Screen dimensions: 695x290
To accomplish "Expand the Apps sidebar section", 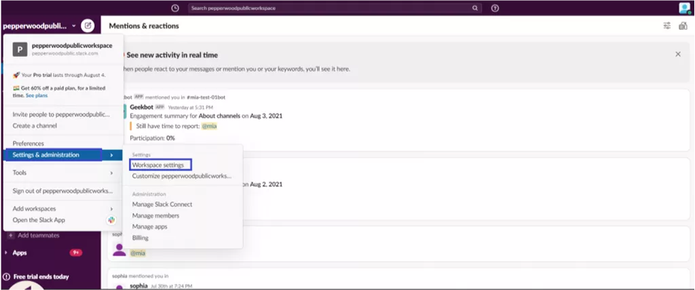I will pyautogui.click(x=5, y=253).
